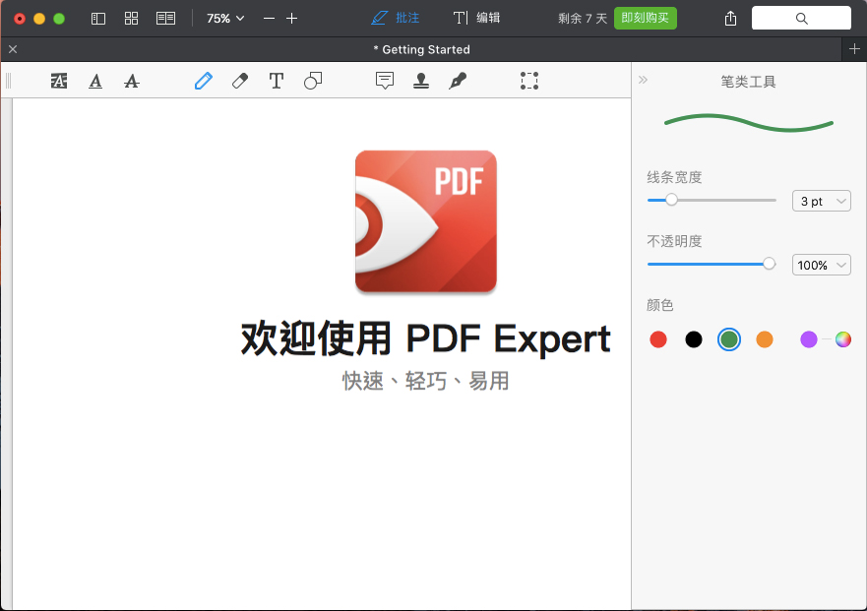Select the Getting Started document tab

tap(421, 49)
